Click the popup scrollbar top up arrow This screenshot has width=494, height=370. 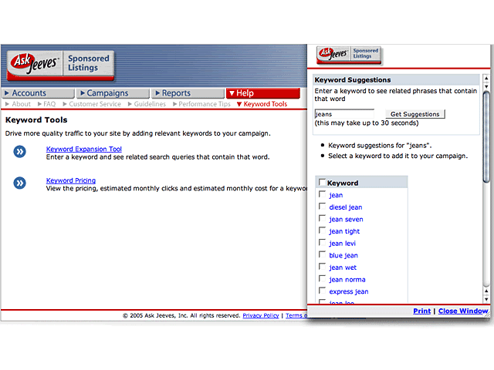(486, 77)
